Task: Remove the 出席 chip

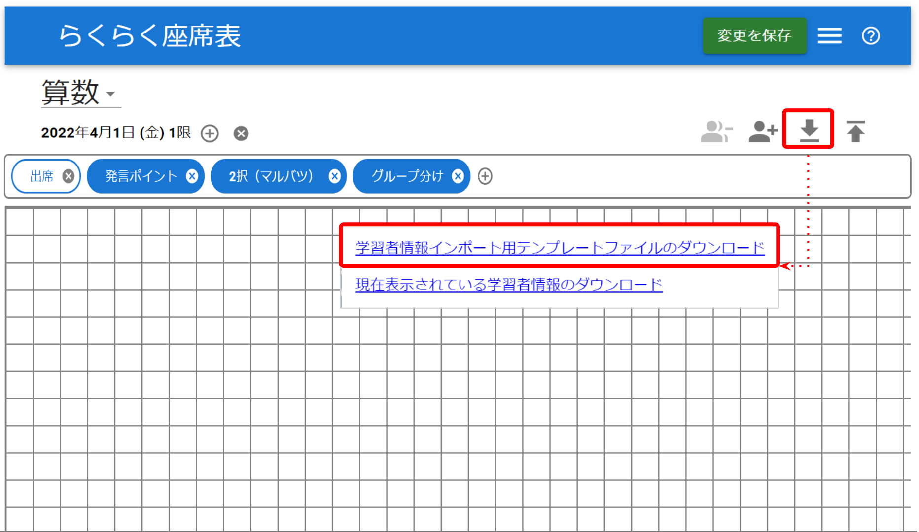Action: (68, 176)
